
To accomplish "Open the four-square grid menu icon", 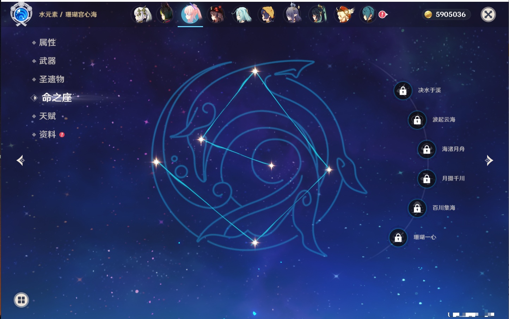I will point(21,300).
